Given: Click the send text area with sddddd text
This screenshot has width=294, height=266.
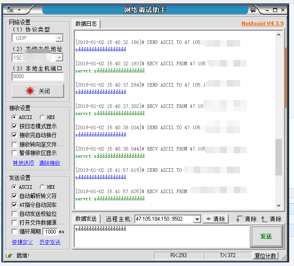Looking at the screenshot, I should (x=162, y=236).
